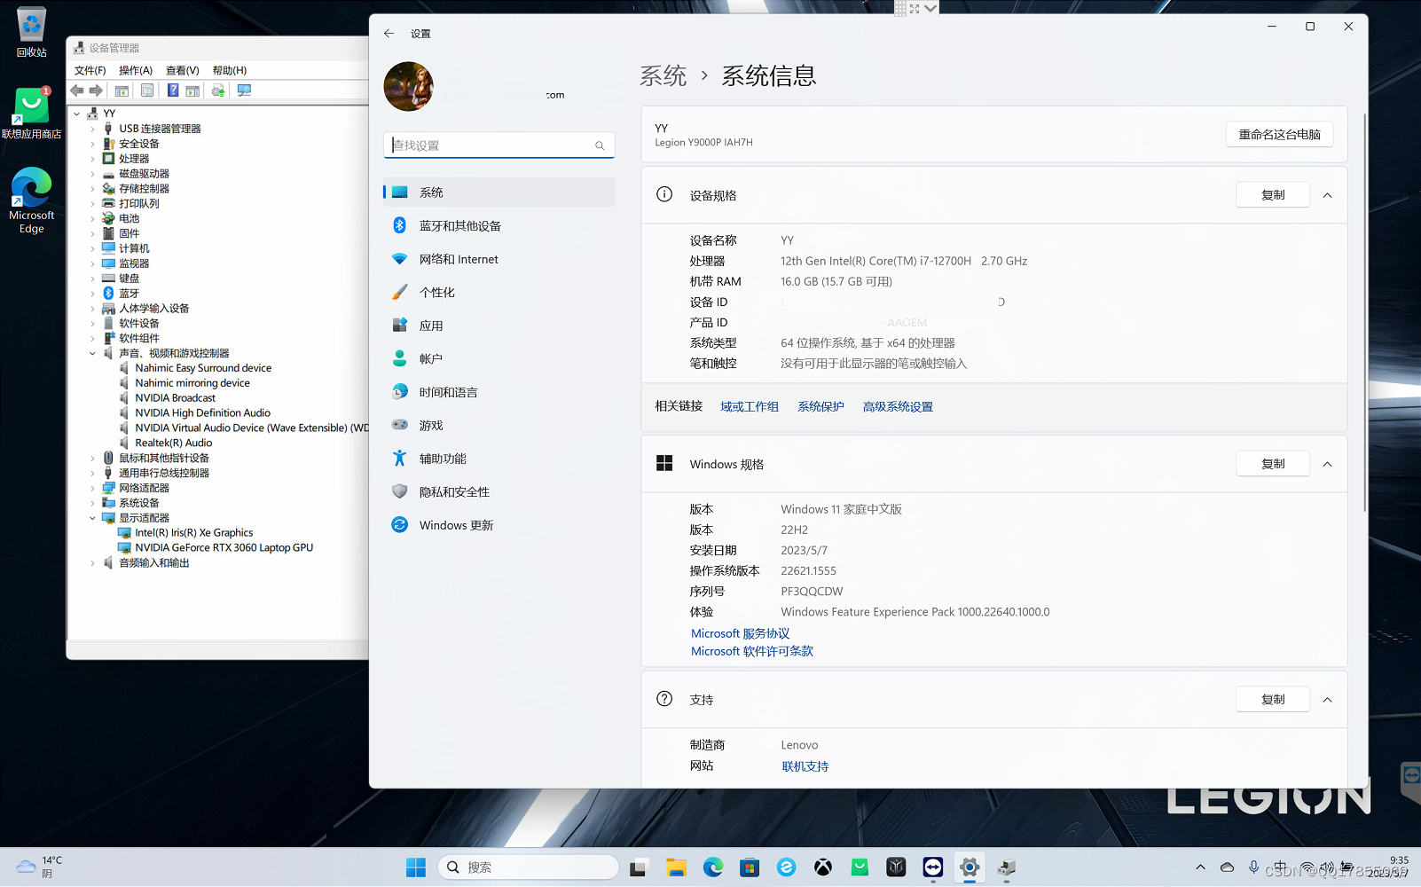Viewport: 1421px width, 887px height.
Task: Expand the USB 连接器管理器 node
Action: (92, 128)
